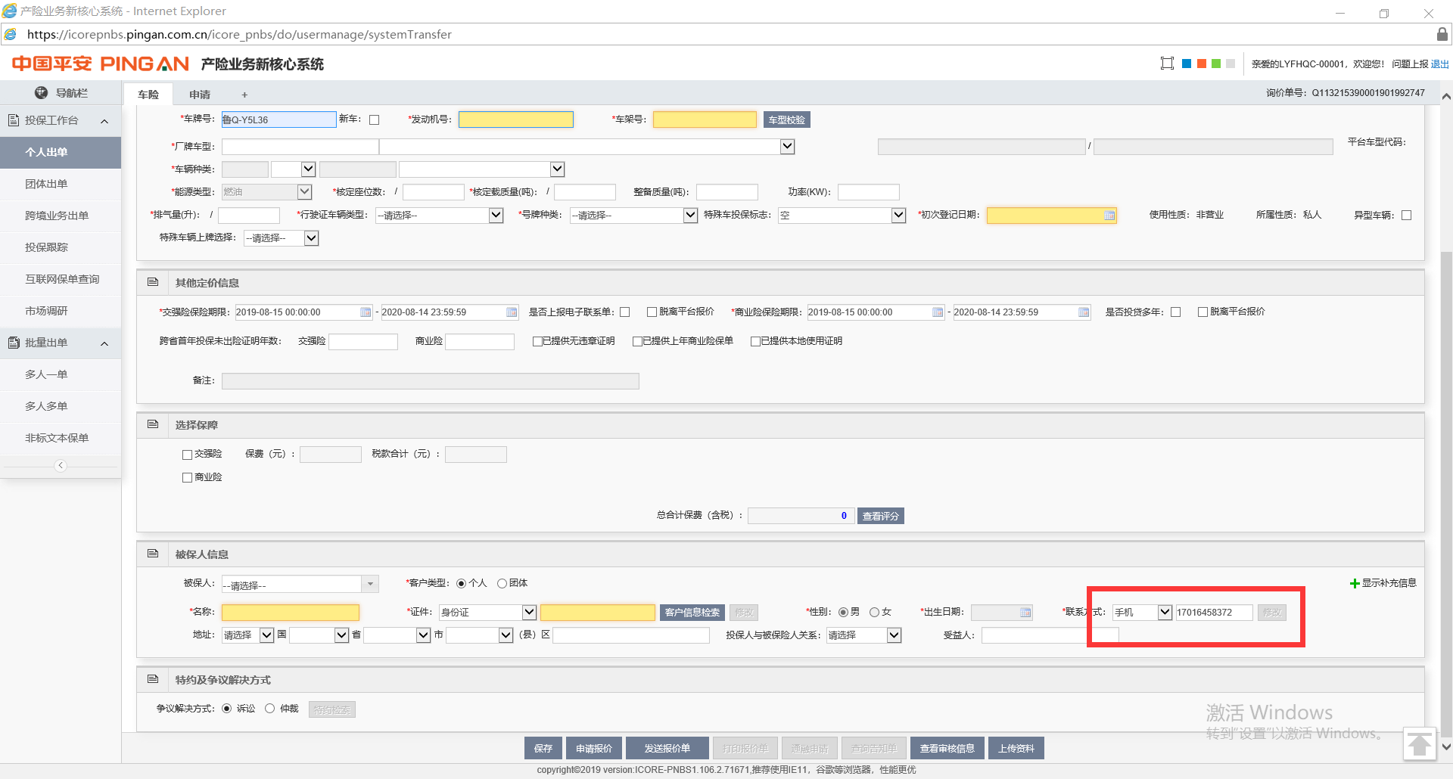
Task: Check 已提供无违章证明 checkbox
Action: 537,341
